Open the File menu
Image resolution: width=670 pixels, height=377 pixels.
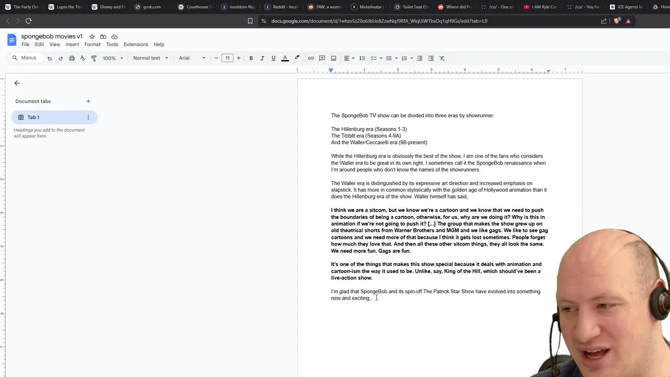pos(25,45)
